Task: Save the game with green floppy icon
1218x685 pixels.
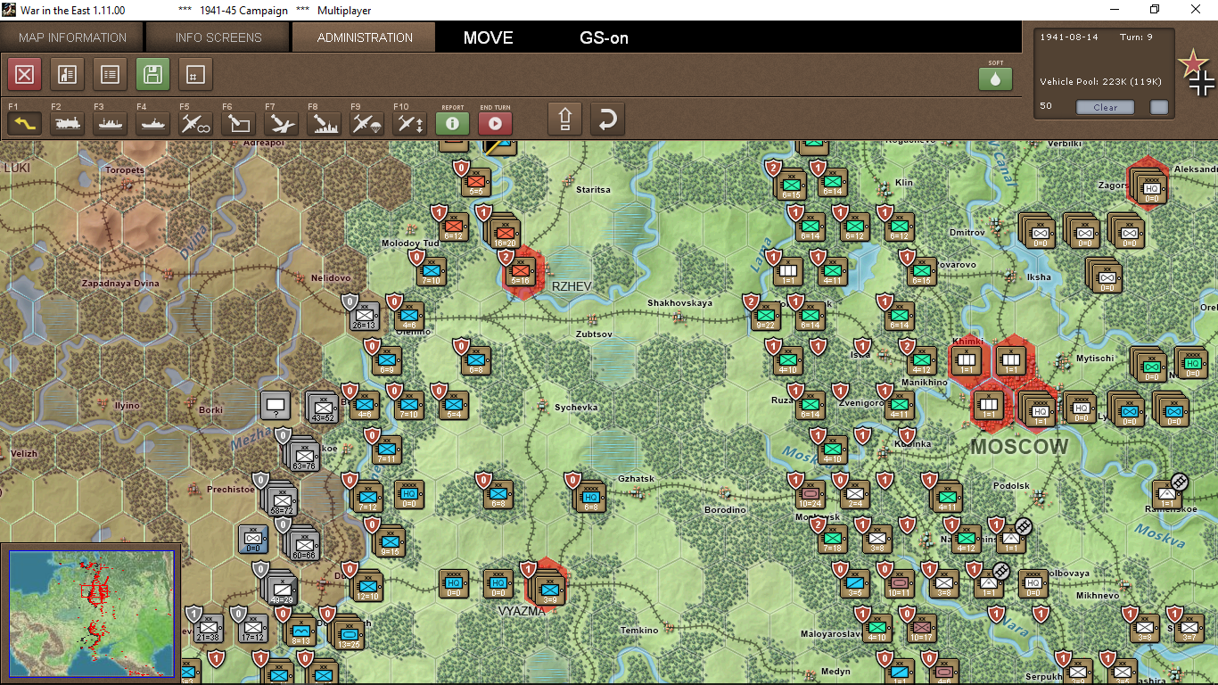Action: [x=152, y=74]
